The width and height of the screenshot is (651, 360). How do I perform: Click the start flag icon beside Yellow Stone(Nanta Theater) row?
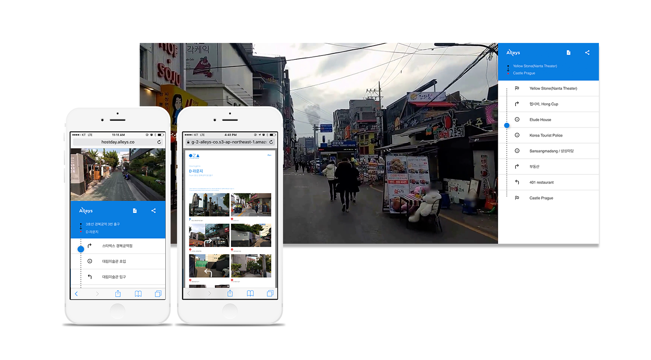(x=517, y=88)
